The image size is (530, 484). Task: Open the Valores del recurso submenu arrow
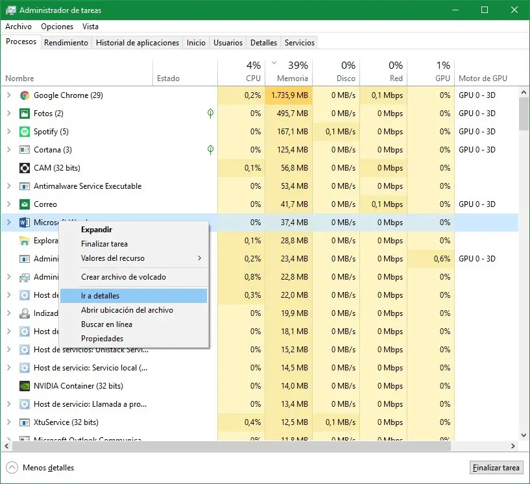[199, 258]
